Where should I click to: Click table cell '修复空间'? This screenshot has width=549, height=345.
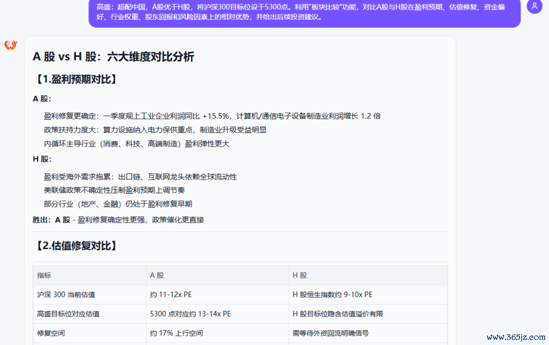(x=89, y=333)
